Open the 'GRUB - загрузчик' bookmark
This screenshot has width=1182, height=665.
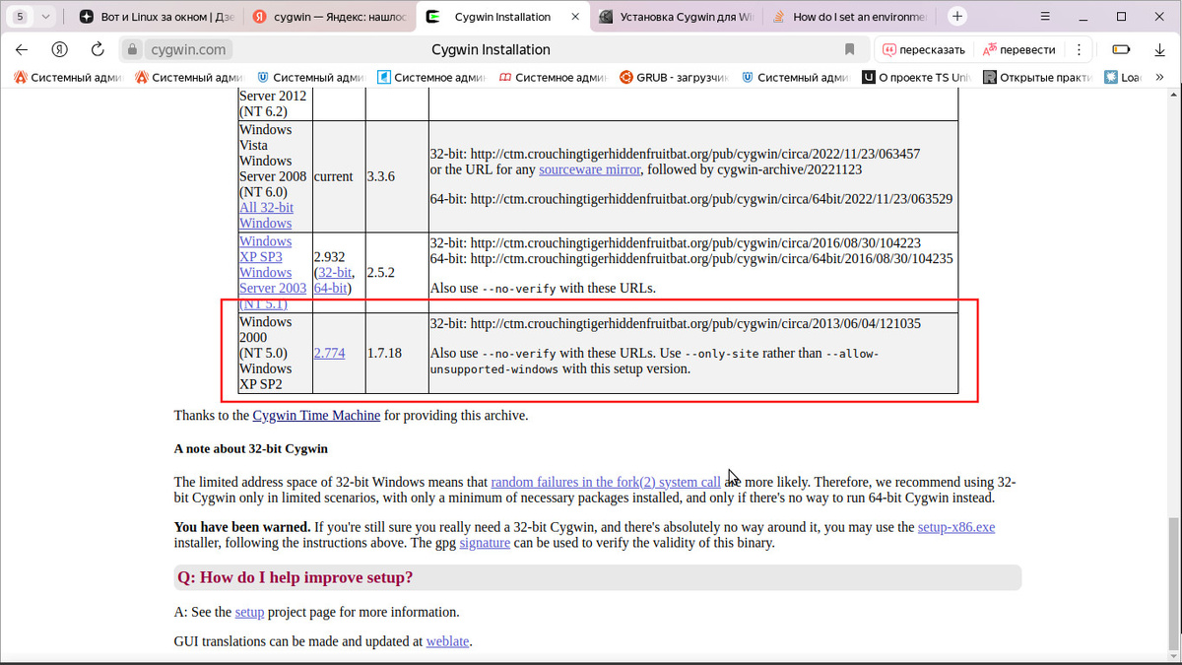674,77
